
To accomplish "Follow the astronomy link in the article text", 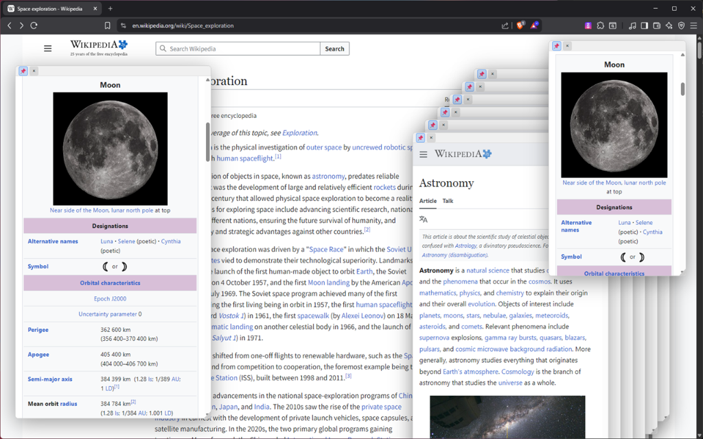I will pyautogui.click(x=328, y=176).
